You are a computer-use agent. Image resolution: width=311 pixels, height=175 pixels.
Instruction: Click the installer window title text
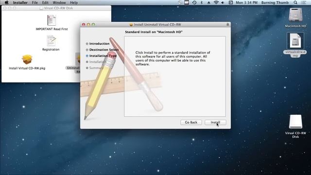157,25
